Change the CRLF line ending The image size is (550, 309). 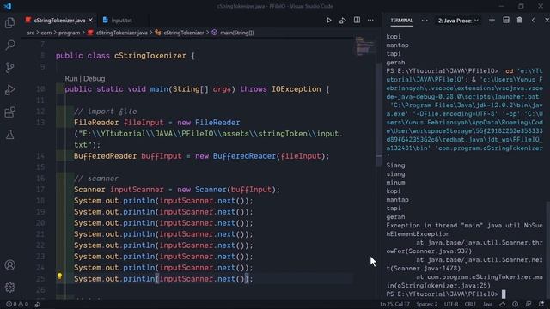point(470,304)
